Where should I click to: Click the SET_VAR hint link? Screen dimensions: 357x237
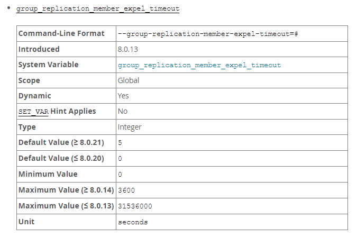(34, 112)
